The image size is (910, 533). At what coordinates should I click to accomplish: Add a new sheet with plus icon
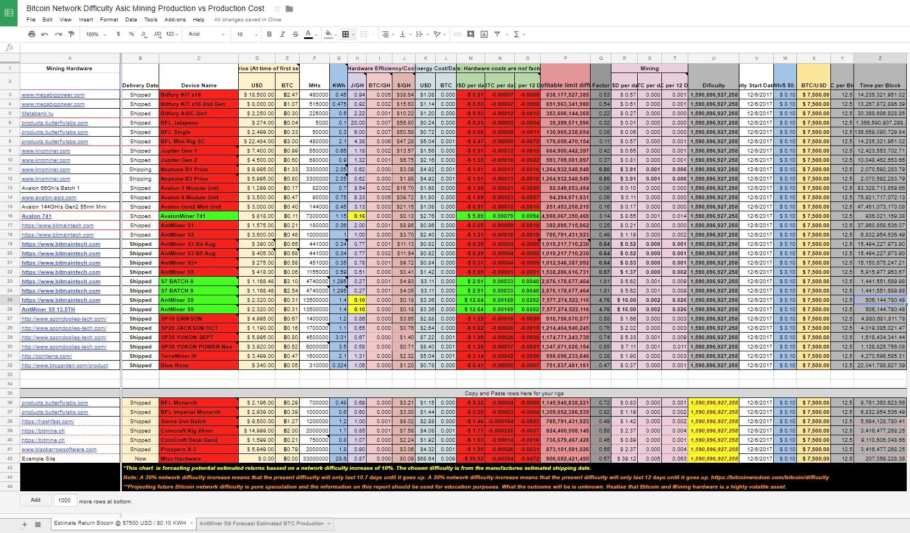(x=24, y=524)
